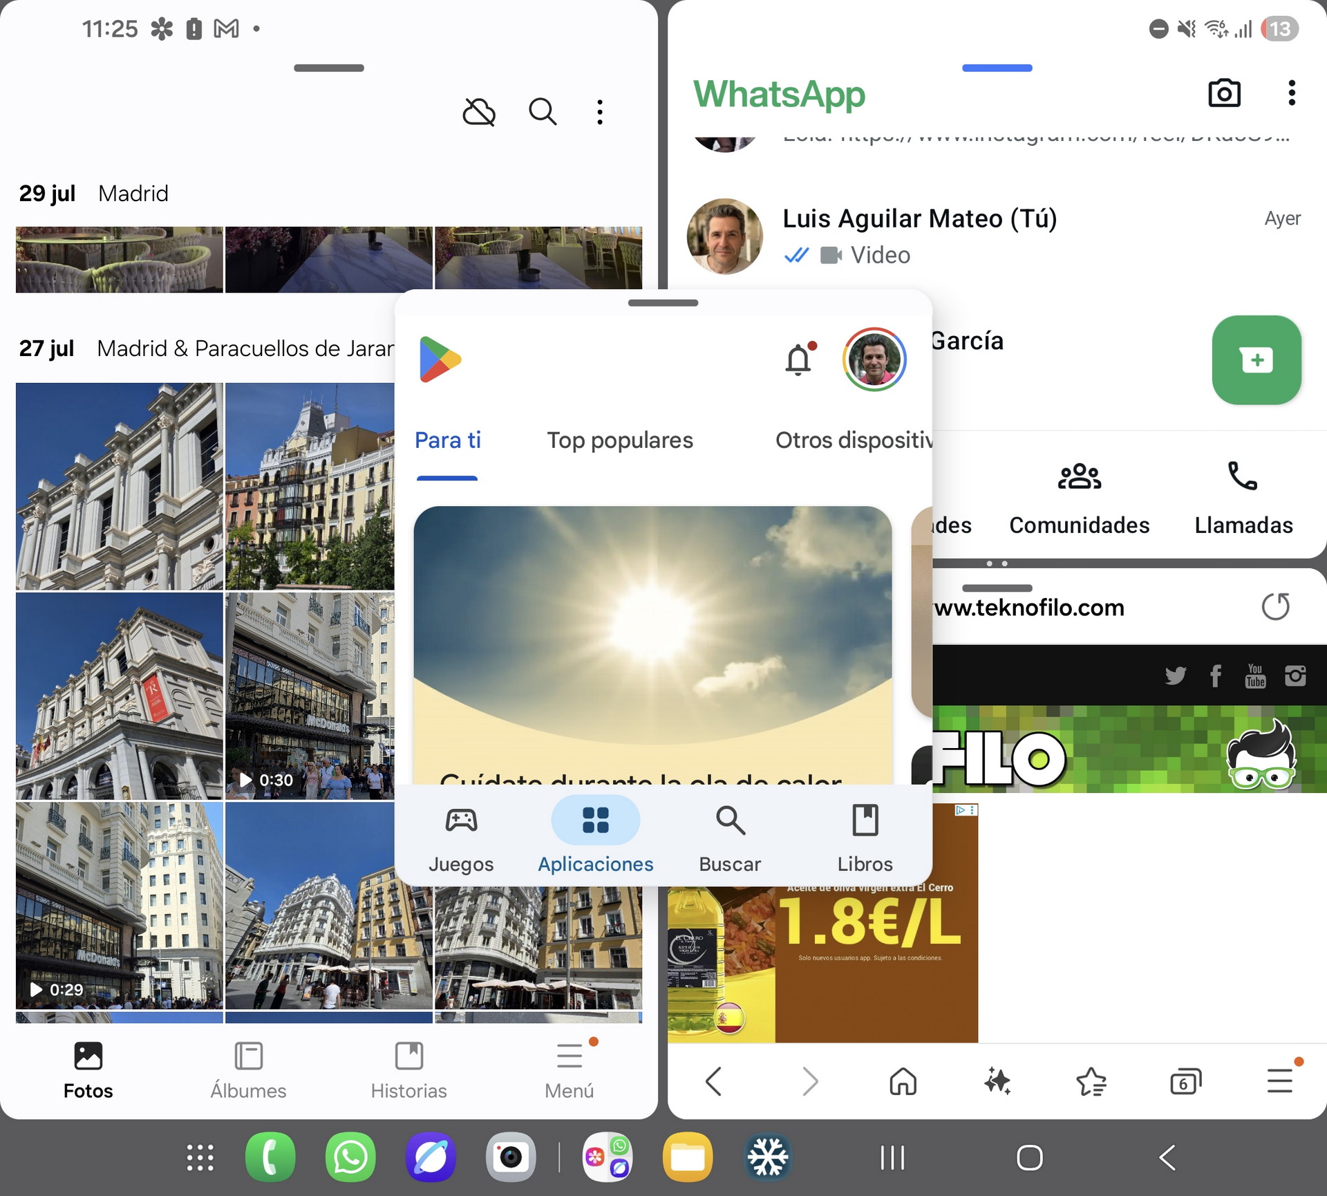Switch to WhatsApp Llamadas tab
The image size is (1327, 1196).
pos(1243,499)
